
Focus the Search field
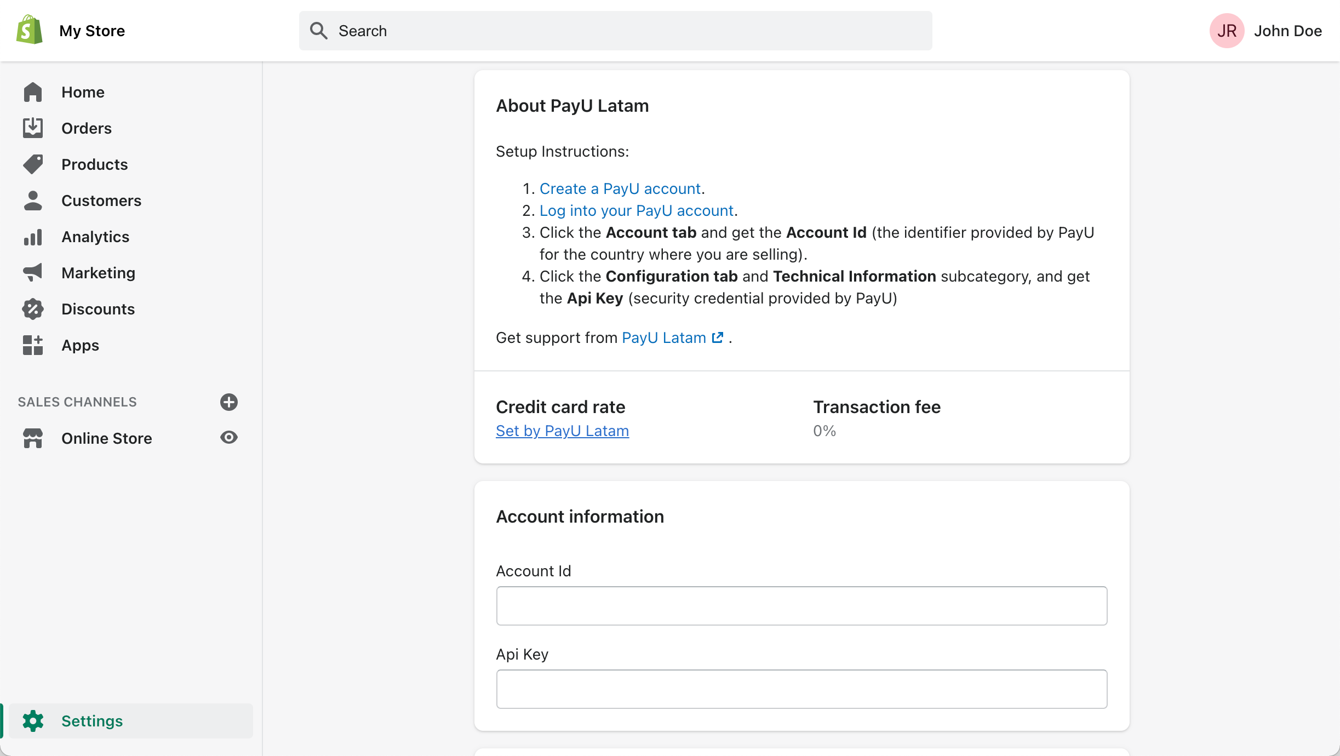616,31
